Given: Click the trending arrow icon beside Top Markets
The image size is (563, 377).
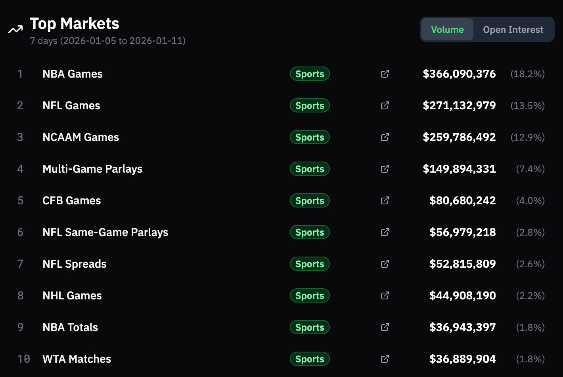Looking at the screenshot, I should [15, 29].
